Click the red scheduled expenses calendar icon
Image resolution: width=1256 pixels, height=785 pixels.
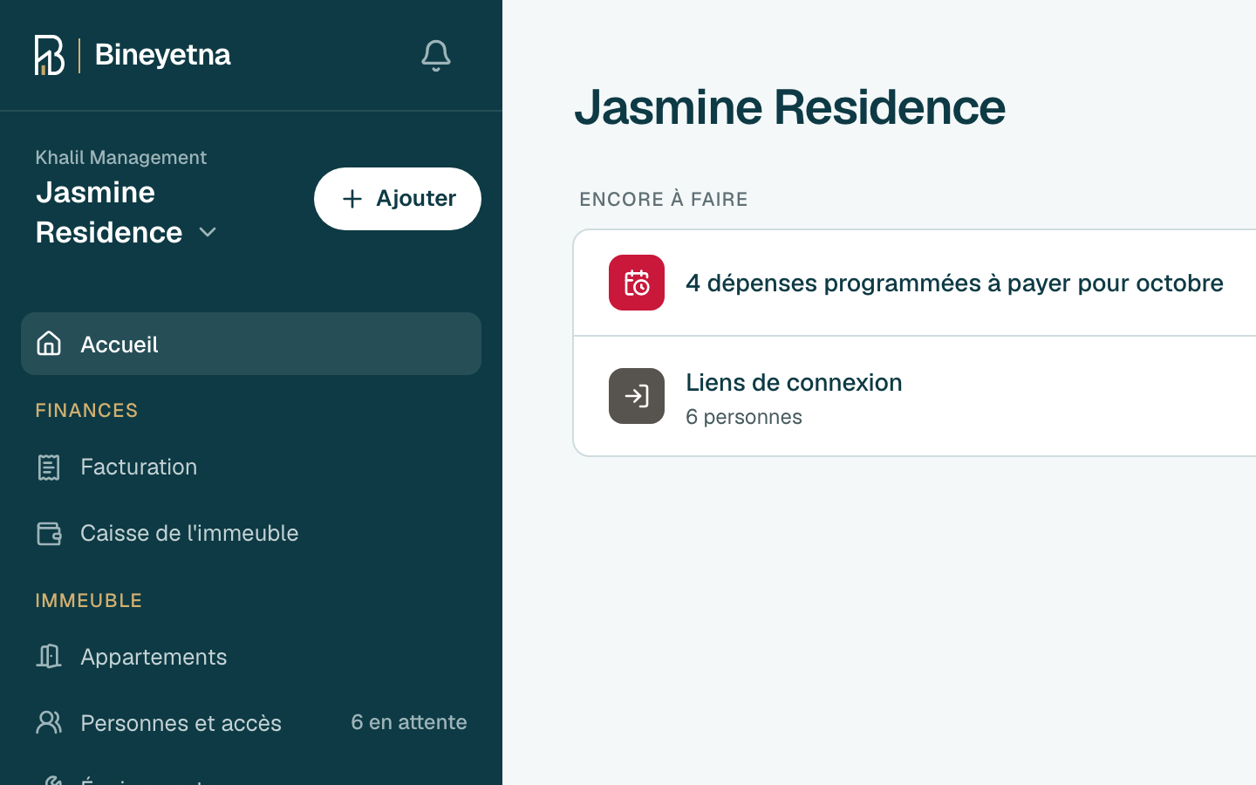click(637, 283)
